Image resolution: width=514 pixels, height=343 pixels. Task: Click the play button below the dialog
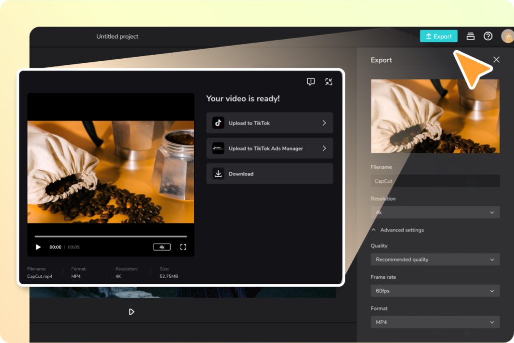pyautogui.click(x=132, y=311)
